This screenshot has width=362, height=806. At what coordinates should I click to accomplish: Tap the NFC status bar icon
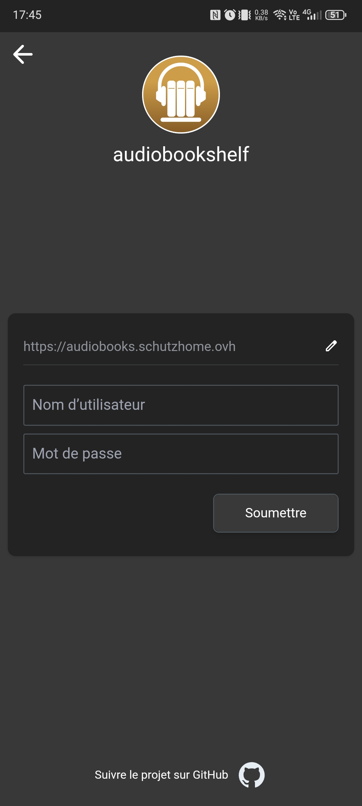tap(215, 15)
